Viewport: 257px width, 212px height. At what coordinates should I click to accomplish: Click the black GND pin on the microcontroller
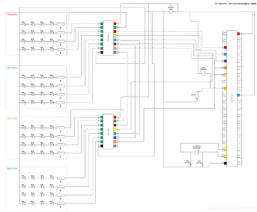point(225,163)
